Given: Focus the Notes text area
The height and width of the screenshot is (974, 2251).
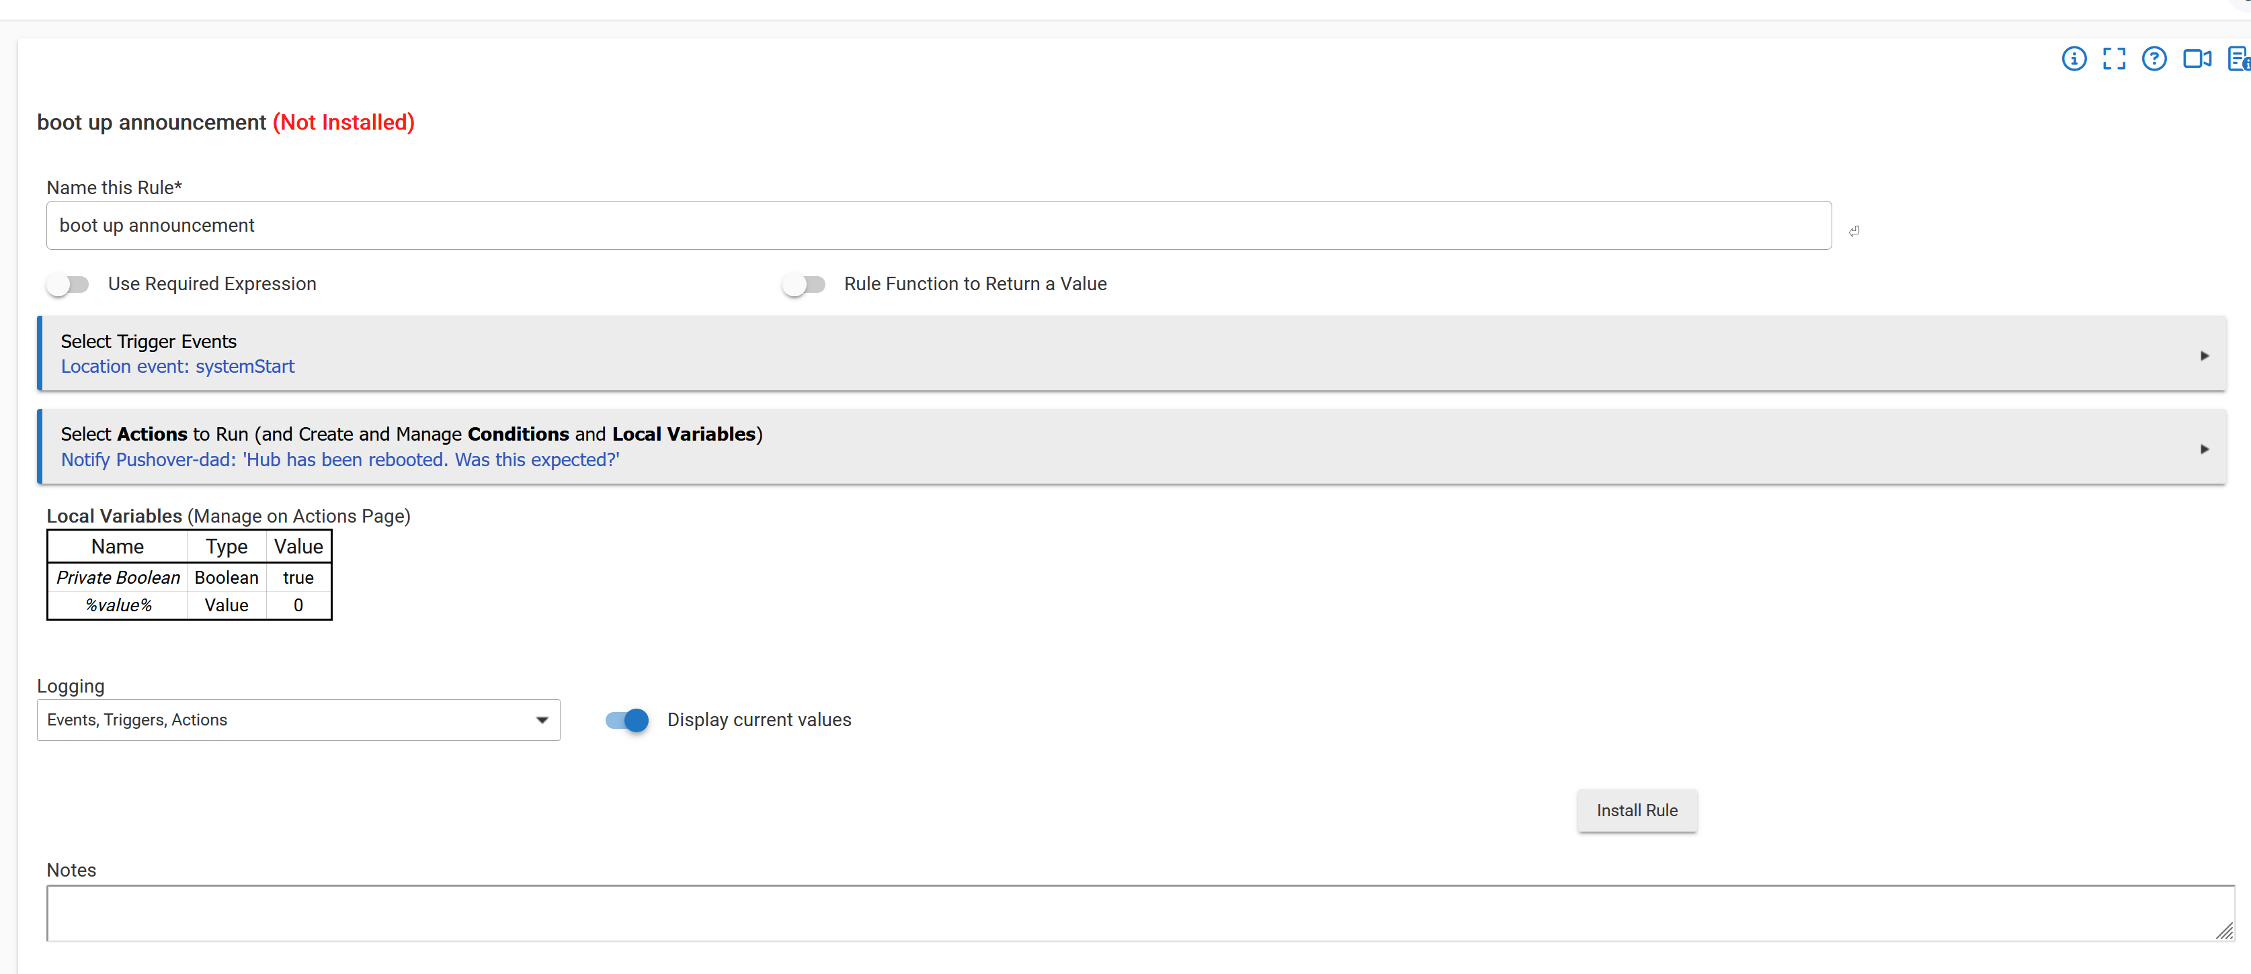Looking at the screenshot, I should [1141, 913].
